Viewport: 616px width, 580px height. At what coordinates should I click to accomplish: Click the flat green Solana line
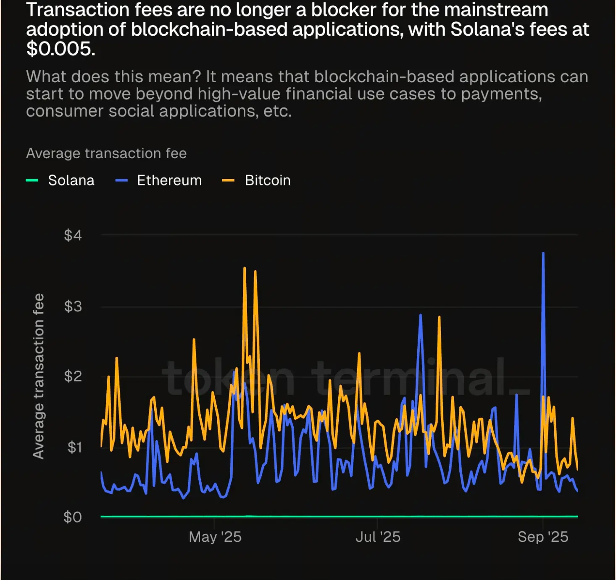point(339,516)
